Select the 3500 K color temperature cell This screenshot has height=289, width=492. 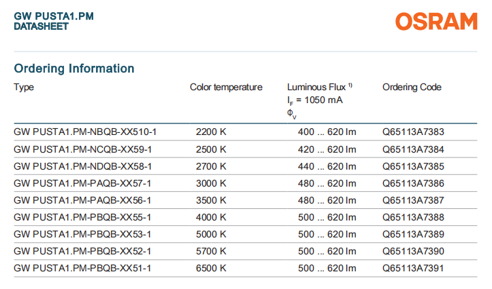(211, 200)
